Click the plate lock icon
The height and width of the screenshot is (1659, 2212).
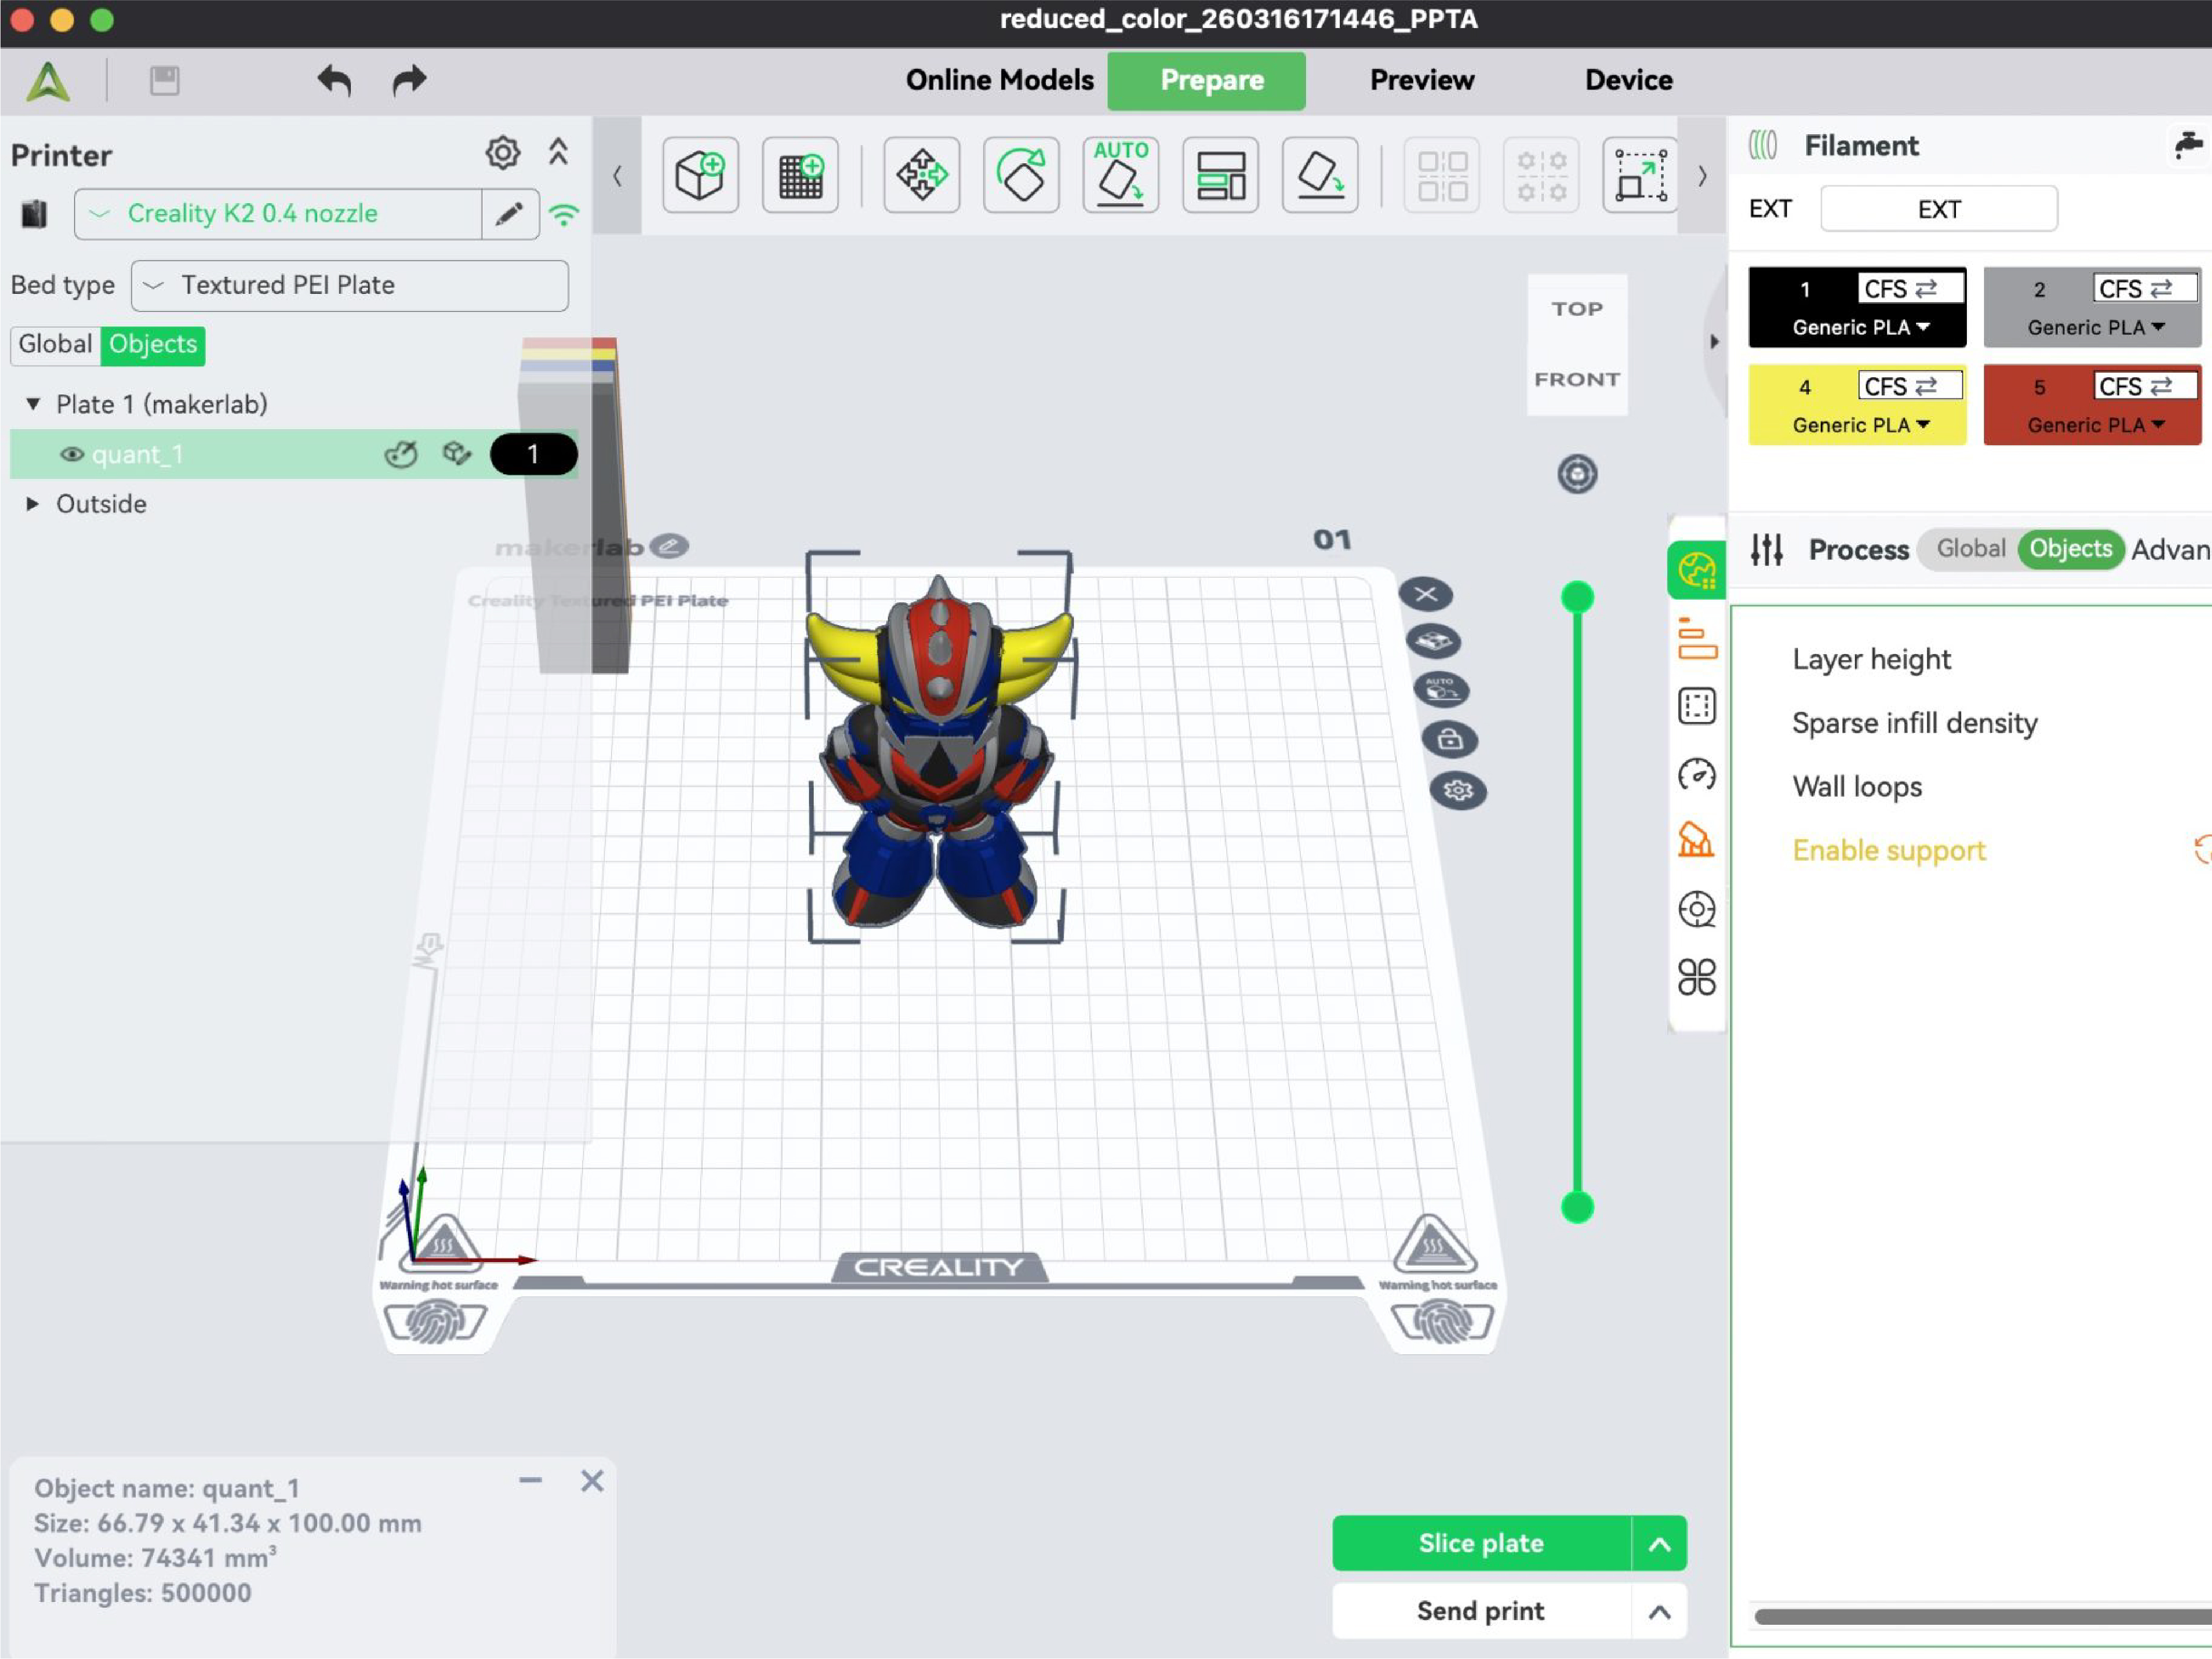pos(1450,740)
